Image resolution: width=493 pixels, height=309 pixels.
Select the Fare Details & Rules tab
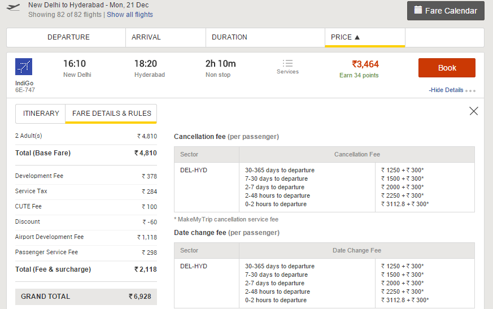(111, 114)
